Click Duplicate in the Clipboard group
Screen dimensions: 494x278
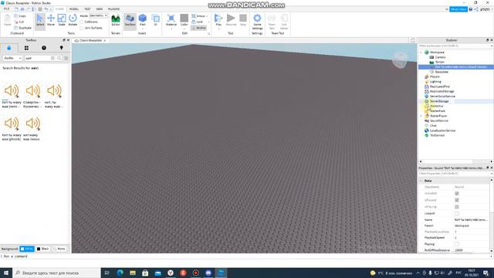click(22, 28)
